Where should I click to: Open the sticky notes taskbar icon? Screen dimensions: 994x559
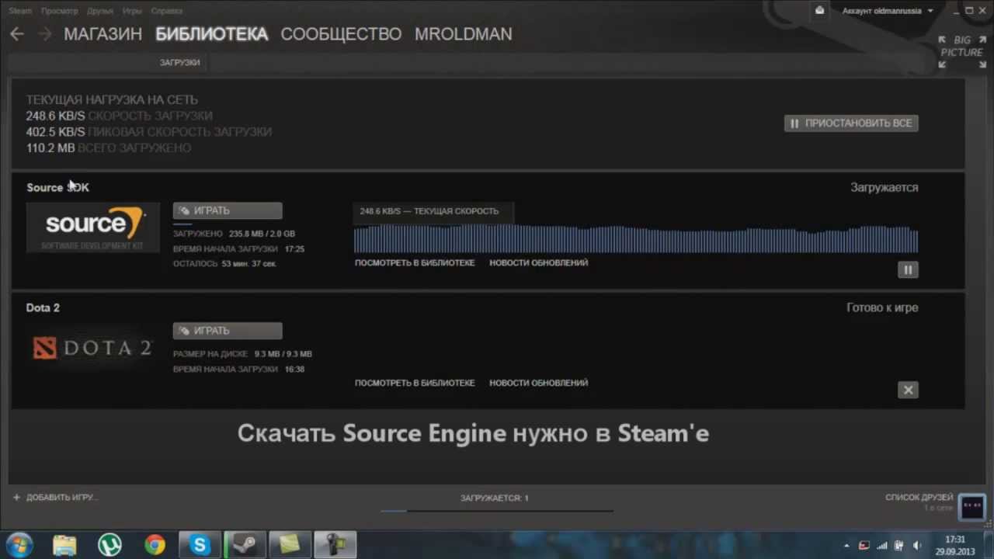(290, 545)
